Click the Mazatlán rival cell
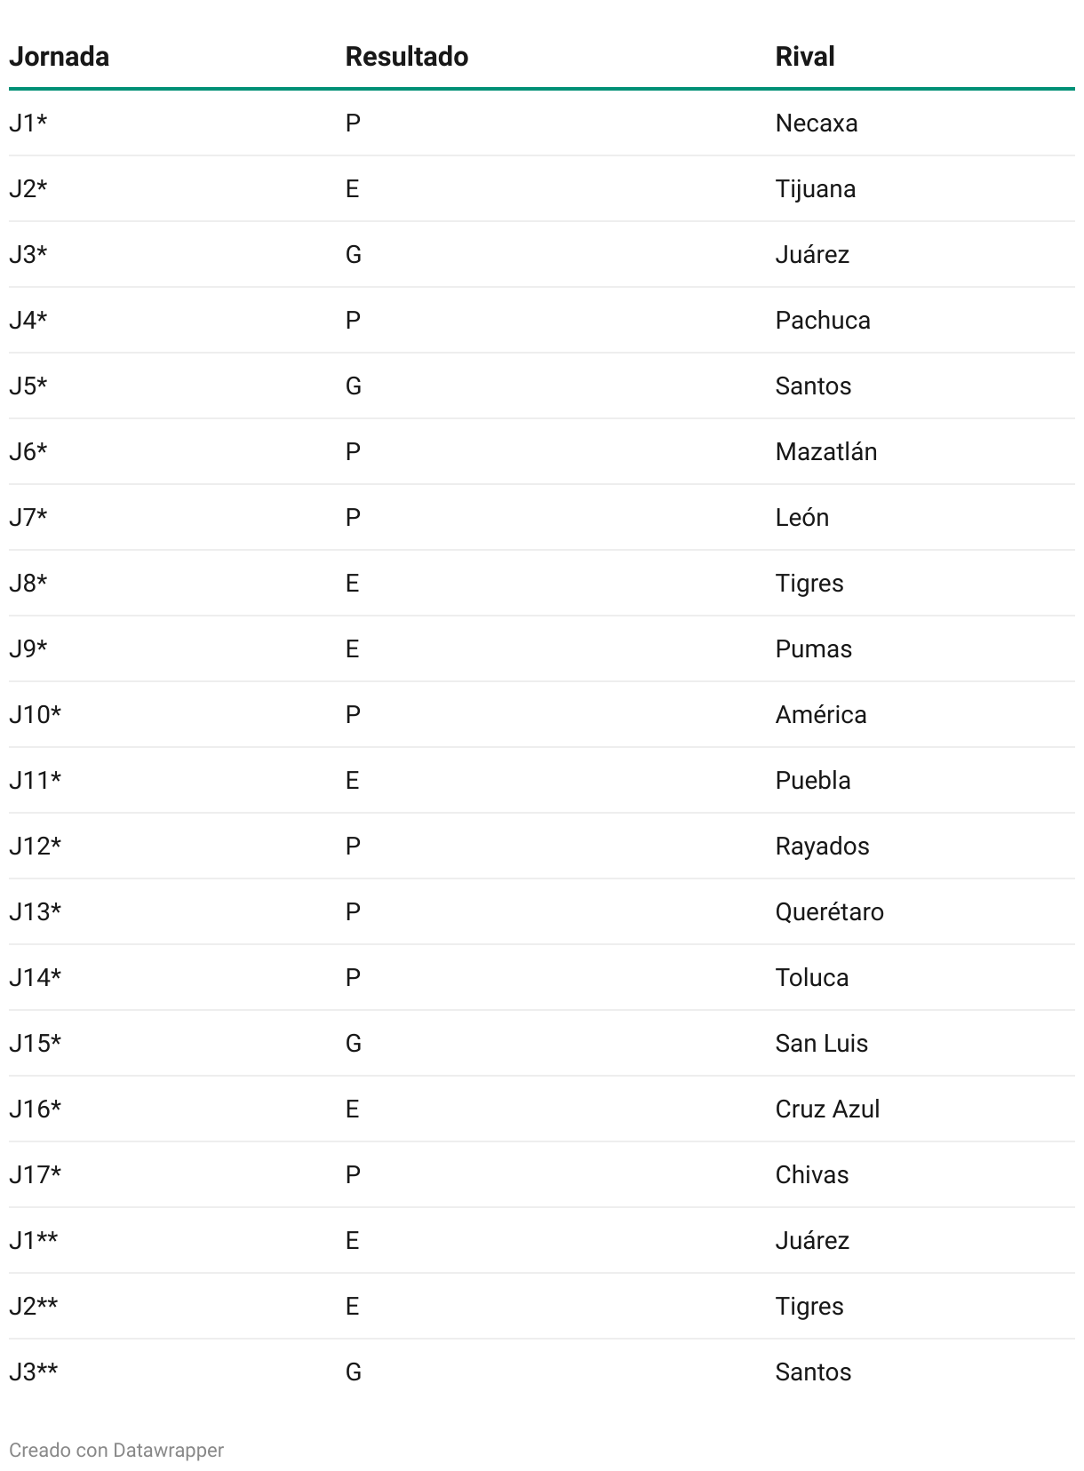This screenshot has height=1471, width=1084. 826,451
